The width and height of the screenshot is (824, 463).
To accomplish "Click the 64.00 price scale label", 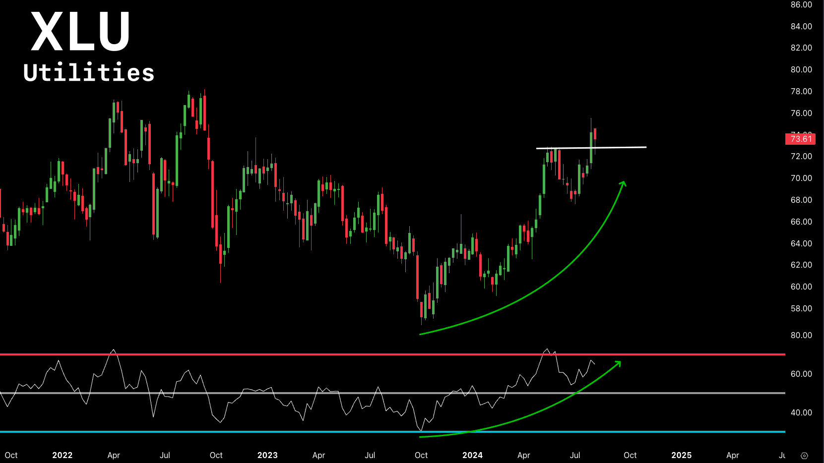I will pyautogui.click(x=801, y=243).
